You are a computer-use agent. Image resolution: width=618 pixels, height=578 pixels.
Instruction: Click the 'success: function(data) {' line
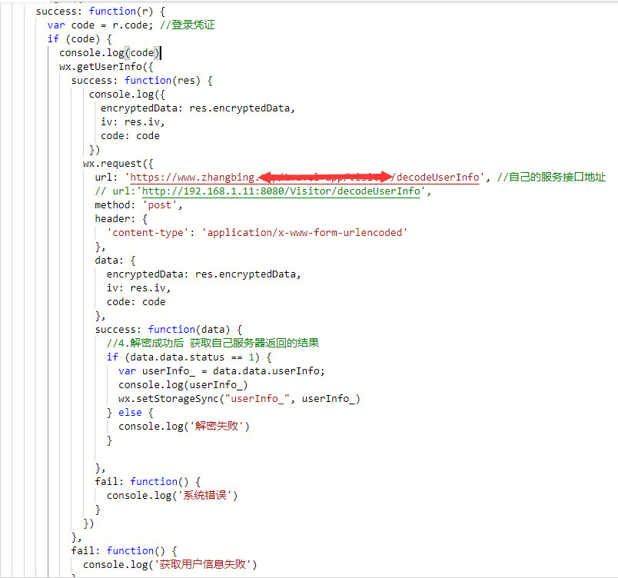click(x=168, y=330)
